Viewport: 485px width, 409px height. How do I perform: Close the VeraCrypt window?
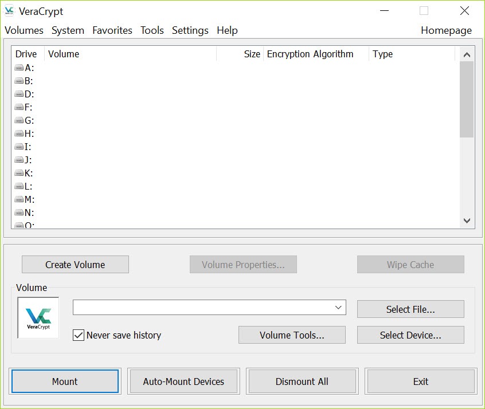point(464,11)
